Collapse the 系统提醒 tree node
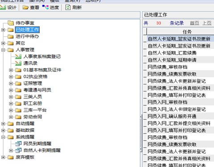The height and width of the screenshot is (167, 214). 3,137
